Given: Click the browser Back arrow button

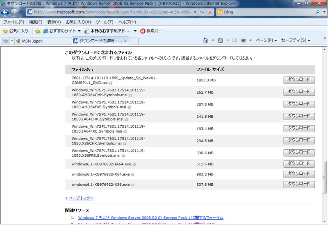Looking at the screenshot, I should coord(5,12).
